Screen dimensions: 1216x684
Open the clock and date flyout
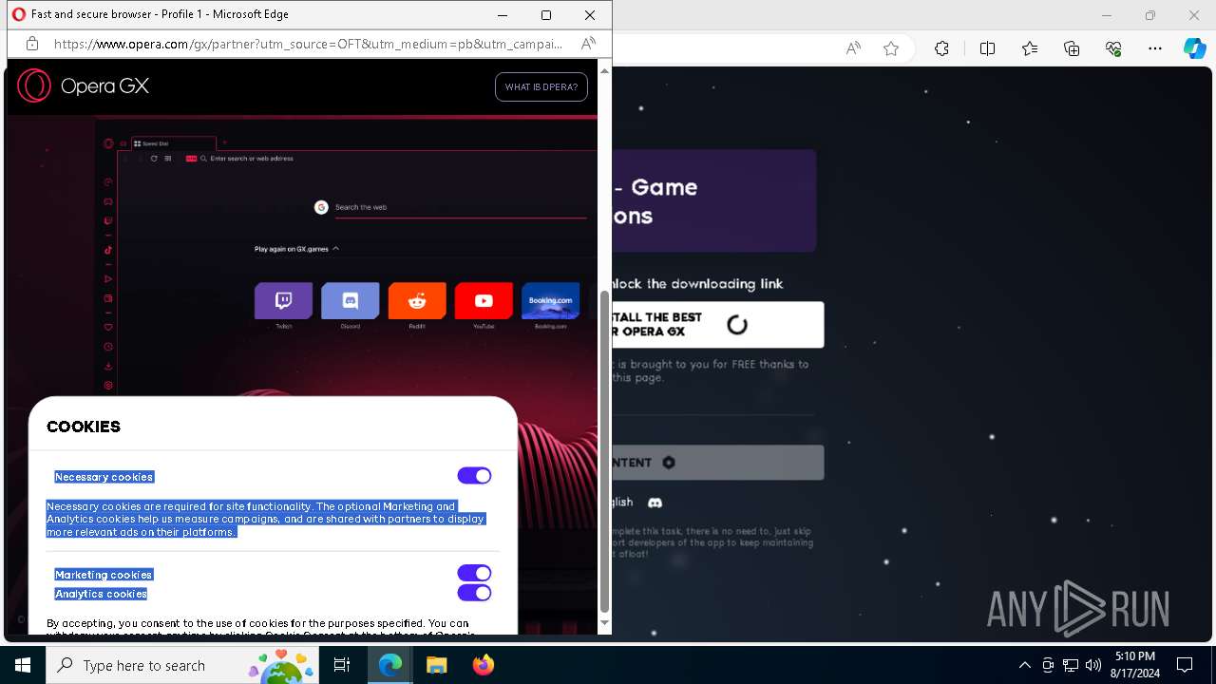(1134, 665)
